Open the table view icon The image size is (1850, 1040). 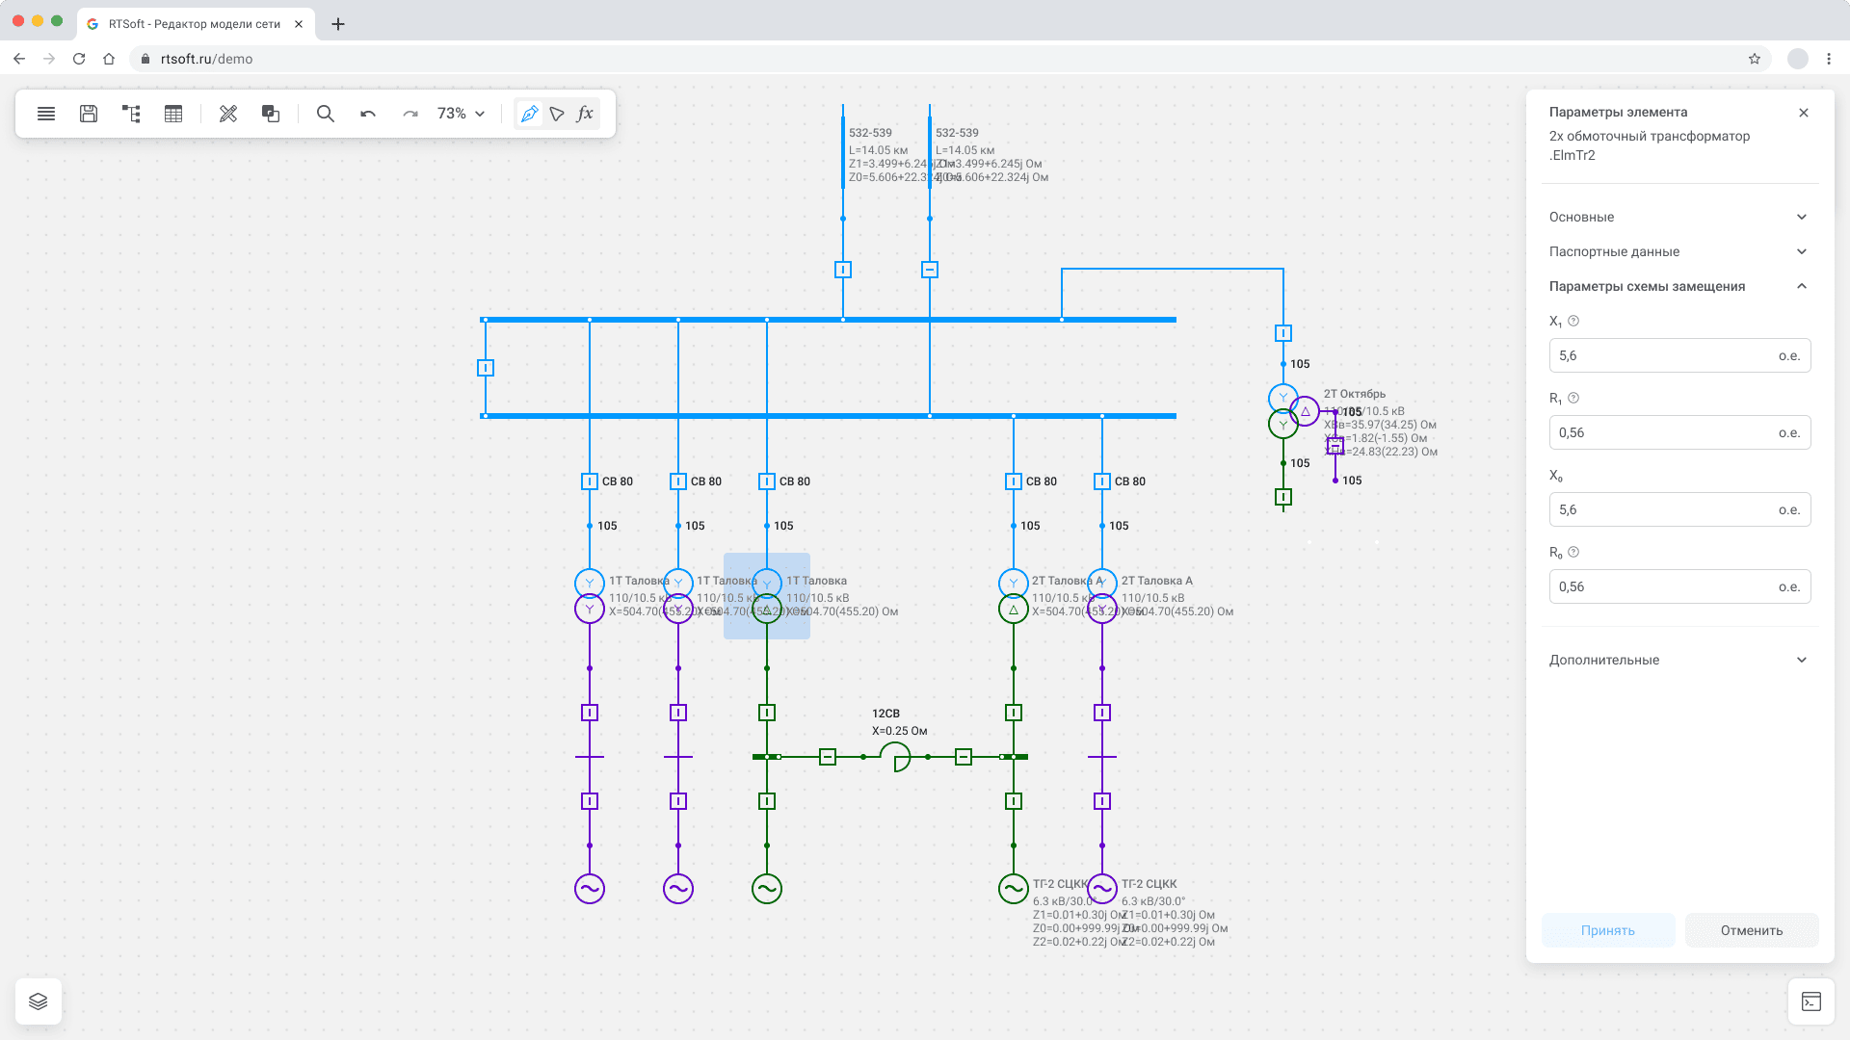173,114
